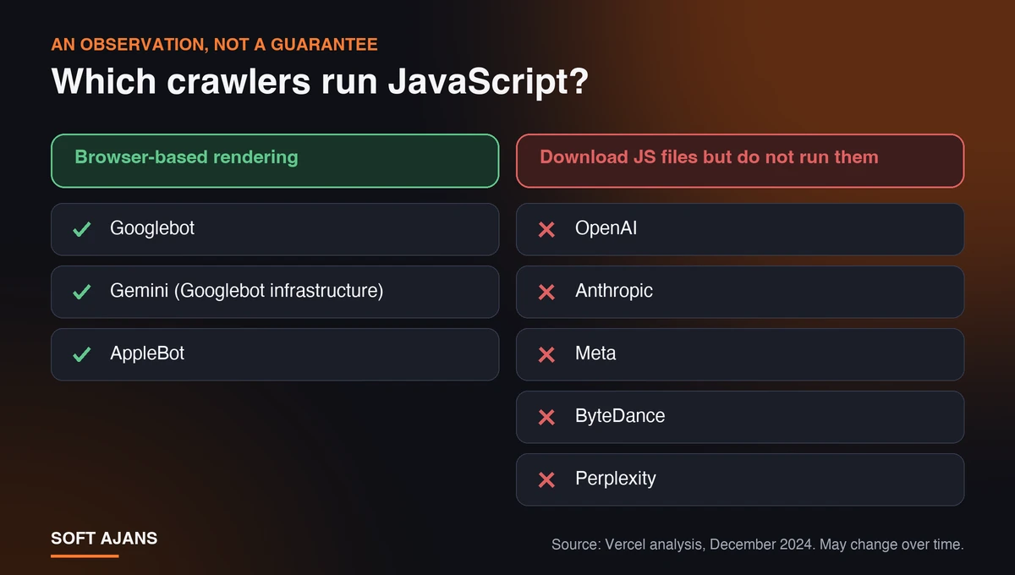Click the "Googlebot" label

(152, 228)
